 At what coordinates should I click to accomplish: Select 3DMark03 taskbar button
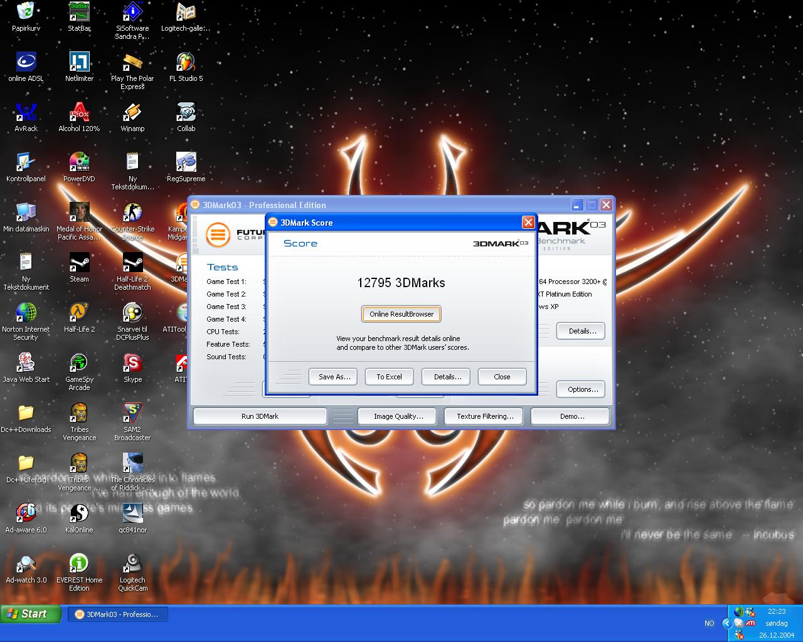tap(117, 614)
